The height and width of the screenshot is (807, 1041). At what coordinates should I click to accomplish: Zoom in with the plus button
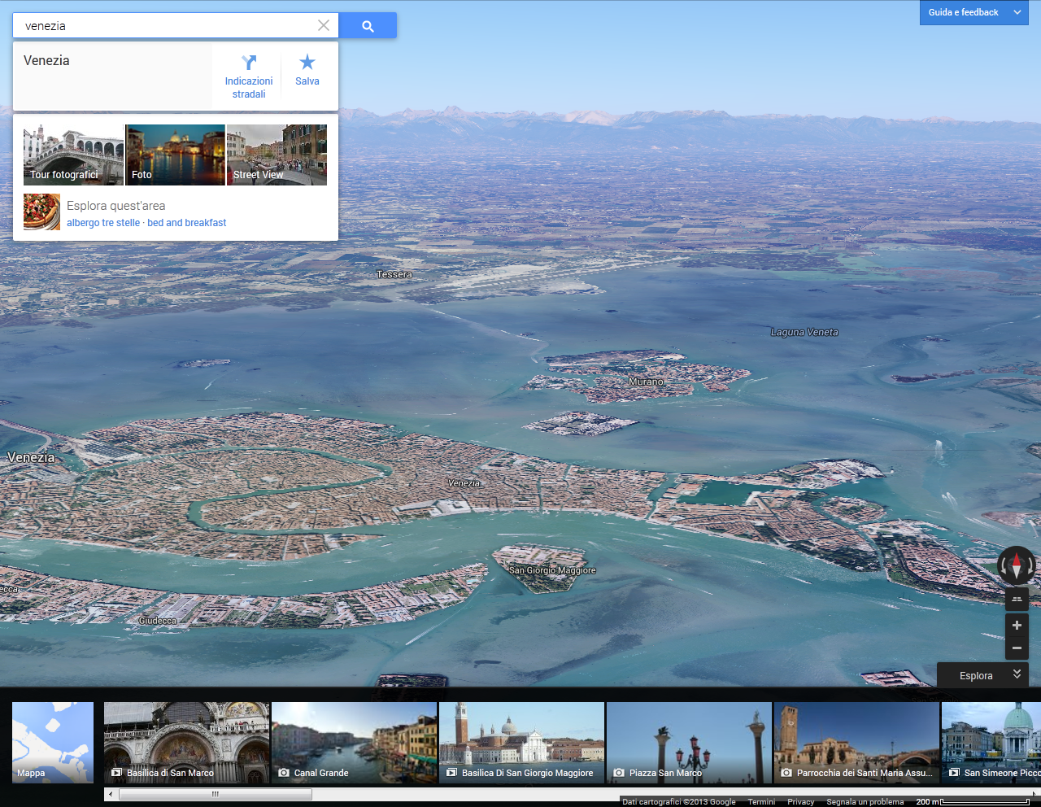click(1017, 626)
